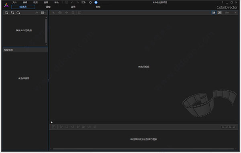Switch to the 调整 (Adjustment) tab
241x153 pixels.
48,7
